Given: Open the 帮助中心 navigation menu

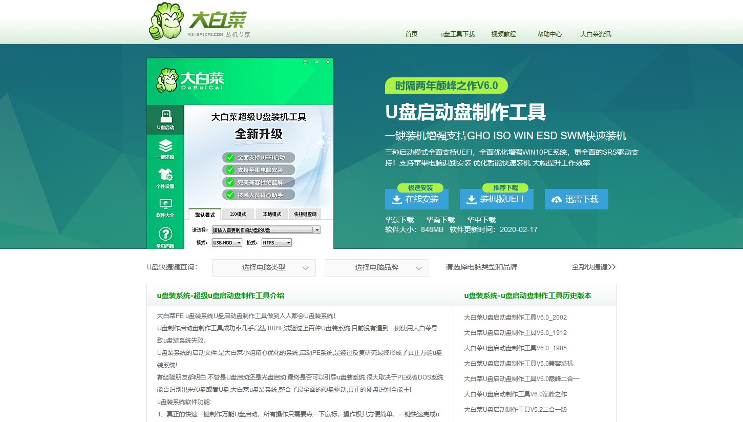Looking at the screenshot, I should (549, 34).
